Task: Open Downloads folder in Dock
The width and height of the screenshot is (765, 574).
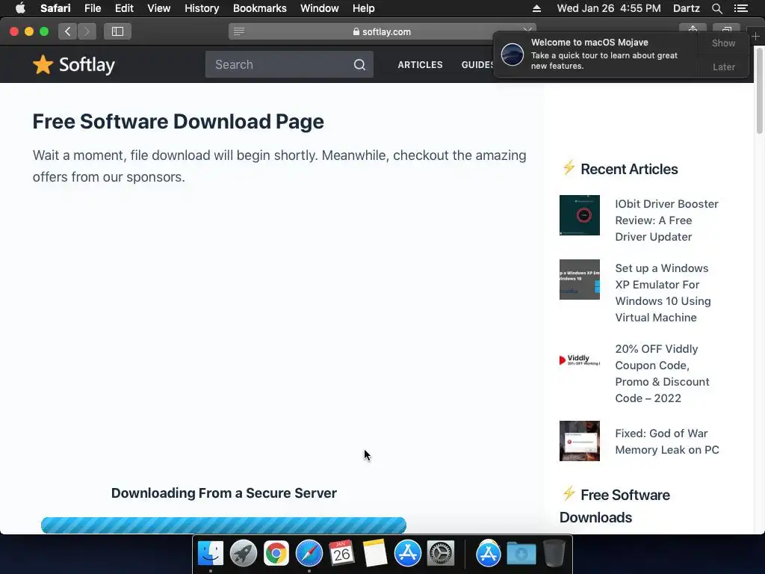Action: point(521,554)
